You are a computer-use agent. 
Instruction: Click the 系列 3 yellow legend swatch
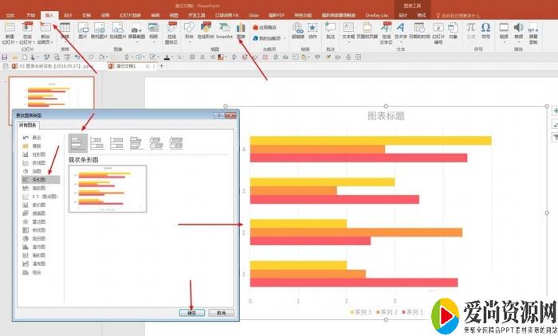[x=353, y=311]
